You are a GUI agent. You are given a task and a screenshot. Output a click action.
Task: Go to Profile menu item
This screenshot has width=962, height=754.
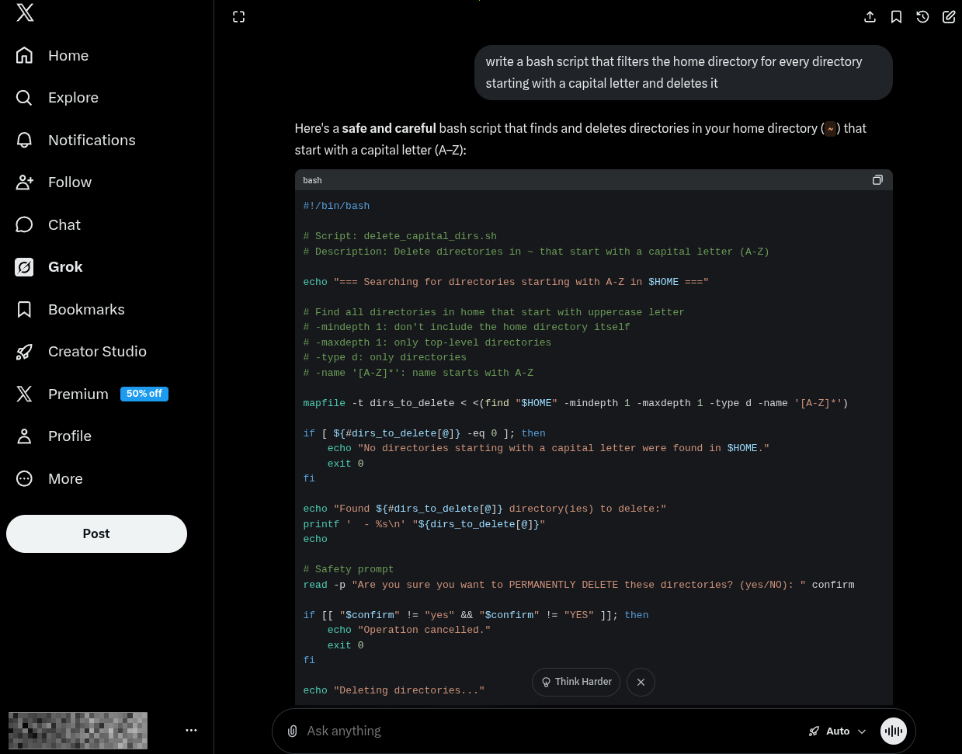tap(70, 436)
